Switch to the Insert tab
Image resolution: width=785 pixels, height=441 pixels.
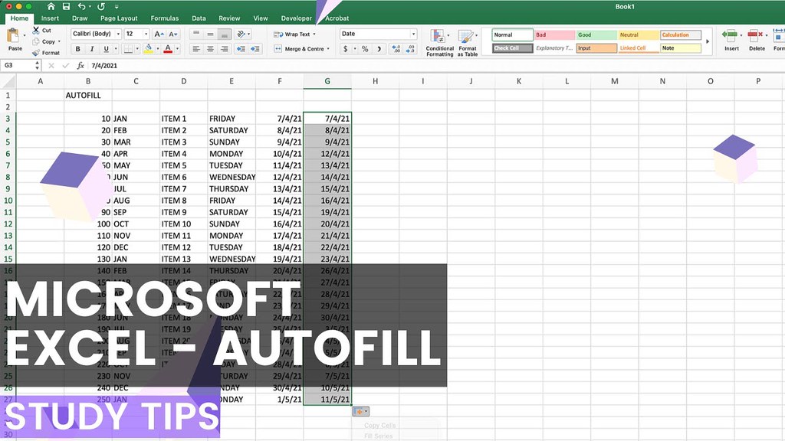[x=50, y=18]
